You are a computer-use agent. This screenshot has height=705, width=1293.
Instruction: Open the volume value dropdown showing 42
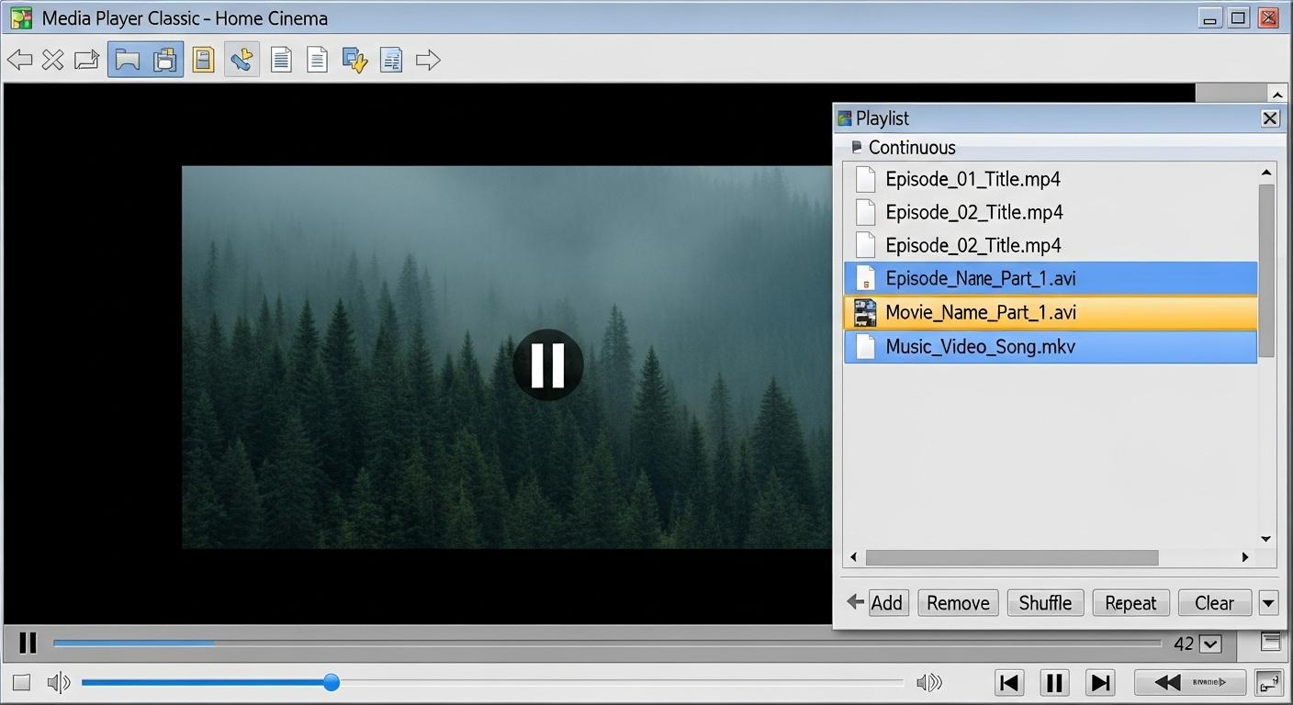(x=1212, y=643)
